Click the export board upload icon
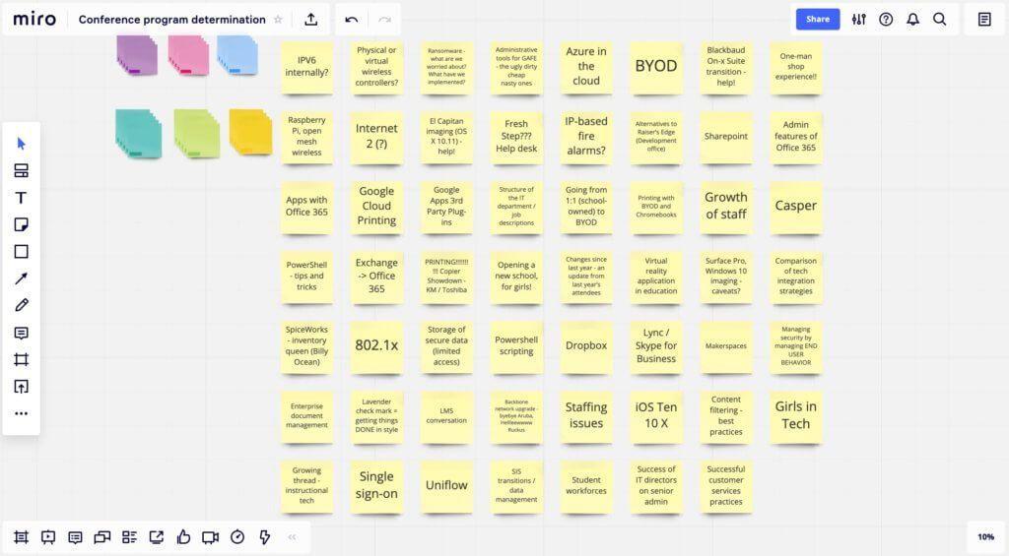 click(310, 20)
